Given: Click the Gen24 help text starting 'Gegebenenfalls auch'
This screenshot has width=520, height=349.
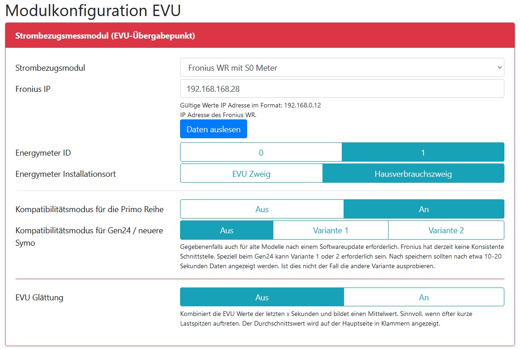Looking at the screenshot, I should pos(342,256).
